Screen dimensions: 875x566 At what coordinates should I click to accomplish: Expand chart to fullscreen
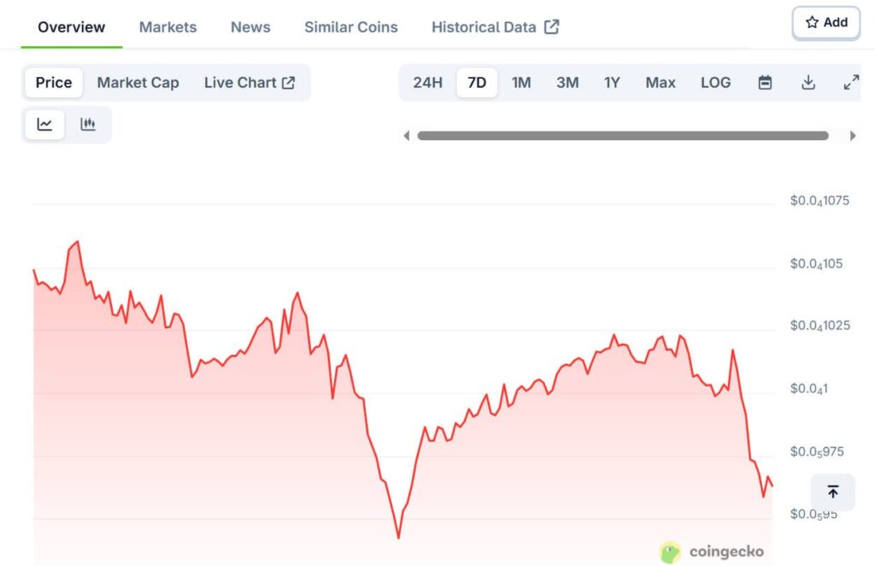tap(851, 83)
